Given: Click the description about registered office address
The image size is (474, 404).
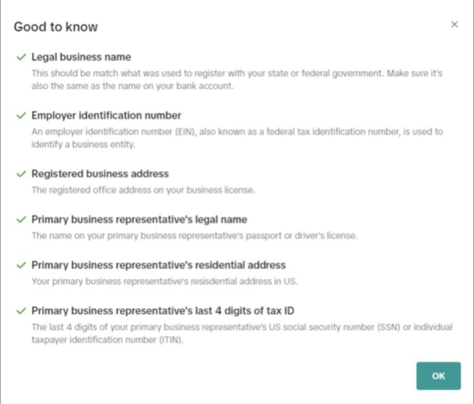Looking at the screenshot, I should (143, 190).
